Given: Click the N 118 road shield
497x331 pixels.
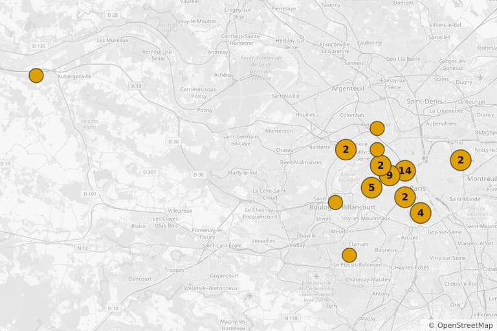Looking at the screenshot, I should [x=291, y=317].
